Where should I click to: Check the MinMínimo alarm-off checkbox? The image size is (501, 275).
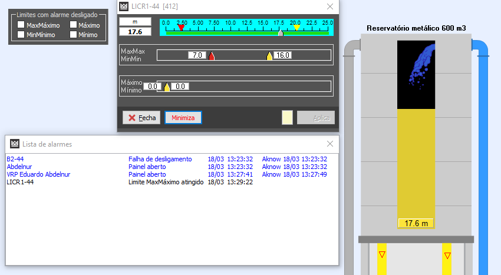click(21, 34)
